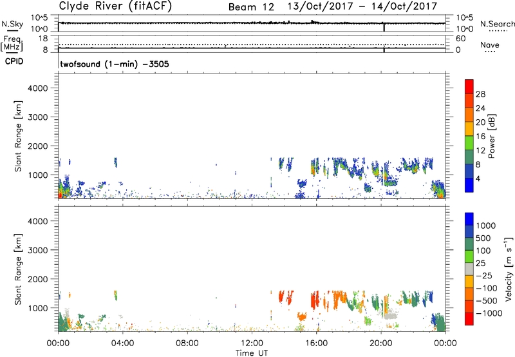
Task: Click the 'CPID' row label
Action: [14, 61]
